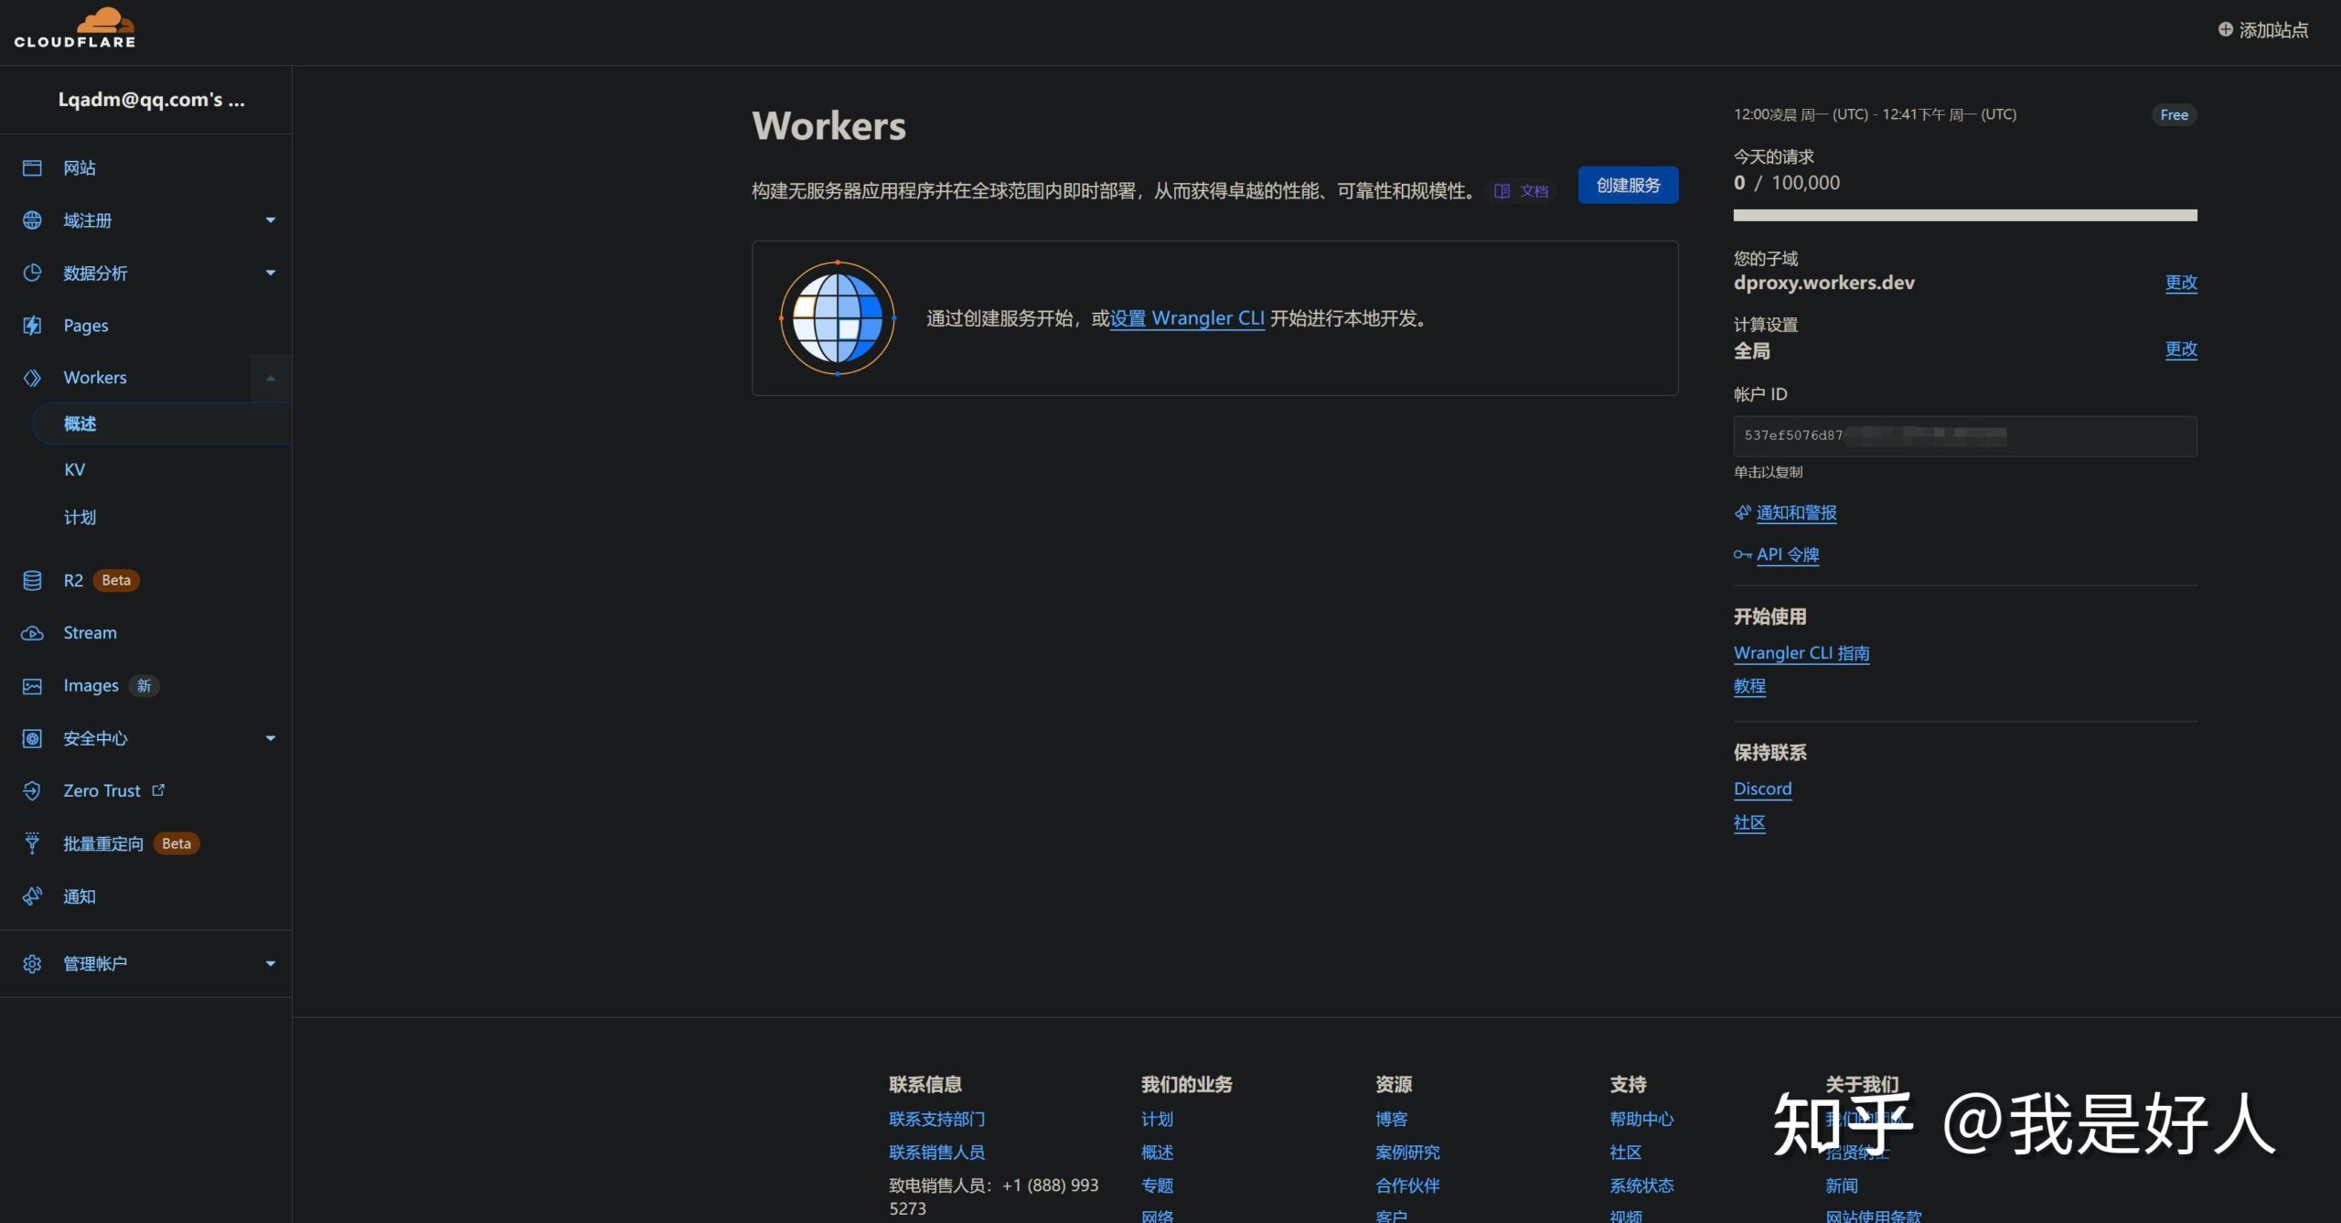
Task: Open the 通知和警报 link
Action: (x=1796, y=513)
